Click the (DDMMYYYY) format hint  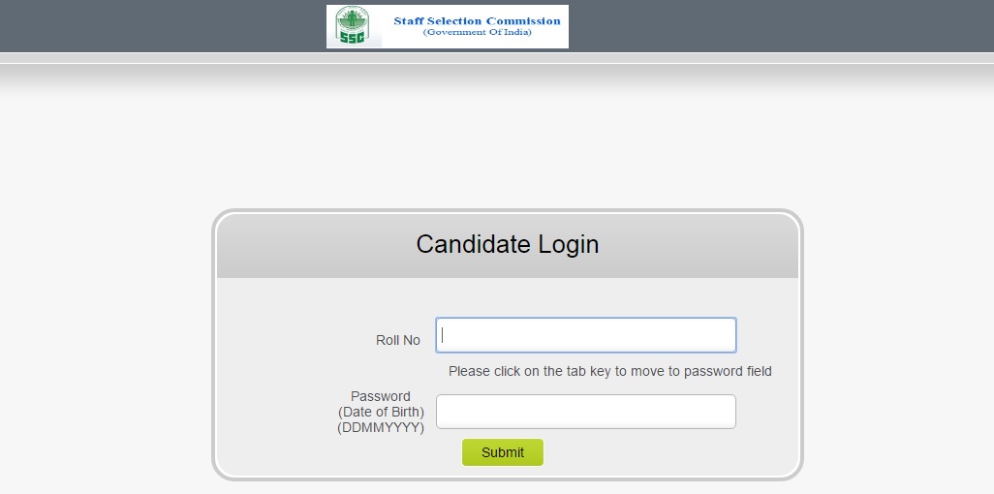(381, 427)
